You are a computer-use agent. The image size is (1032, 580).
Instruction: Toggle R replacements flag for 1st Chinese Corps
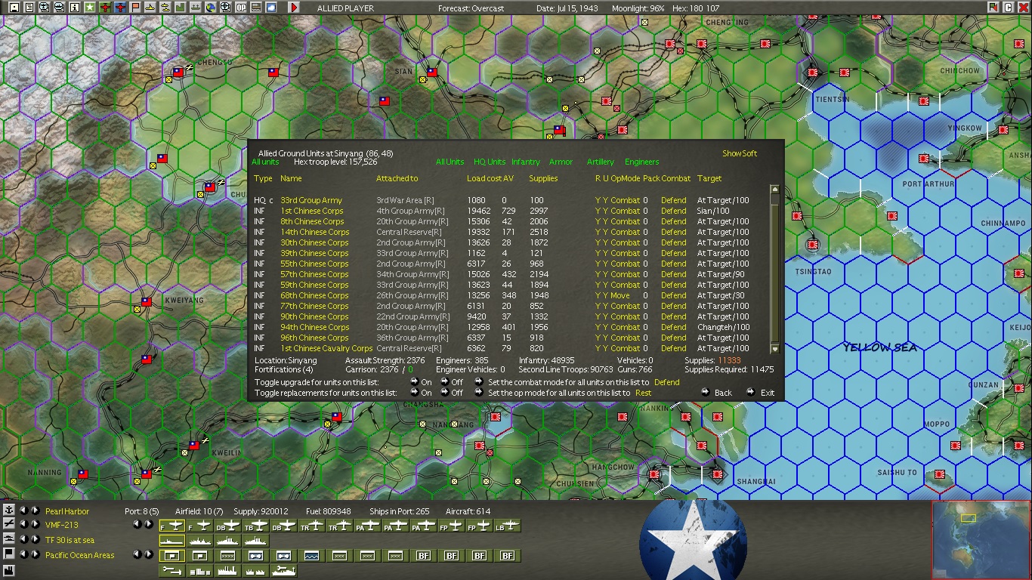598,211
